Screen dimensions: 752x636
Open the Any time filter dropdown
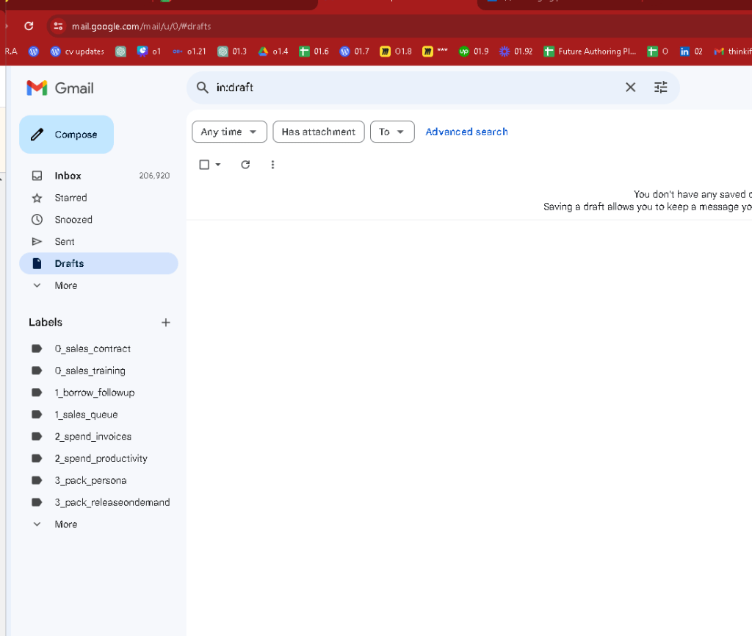229,132
